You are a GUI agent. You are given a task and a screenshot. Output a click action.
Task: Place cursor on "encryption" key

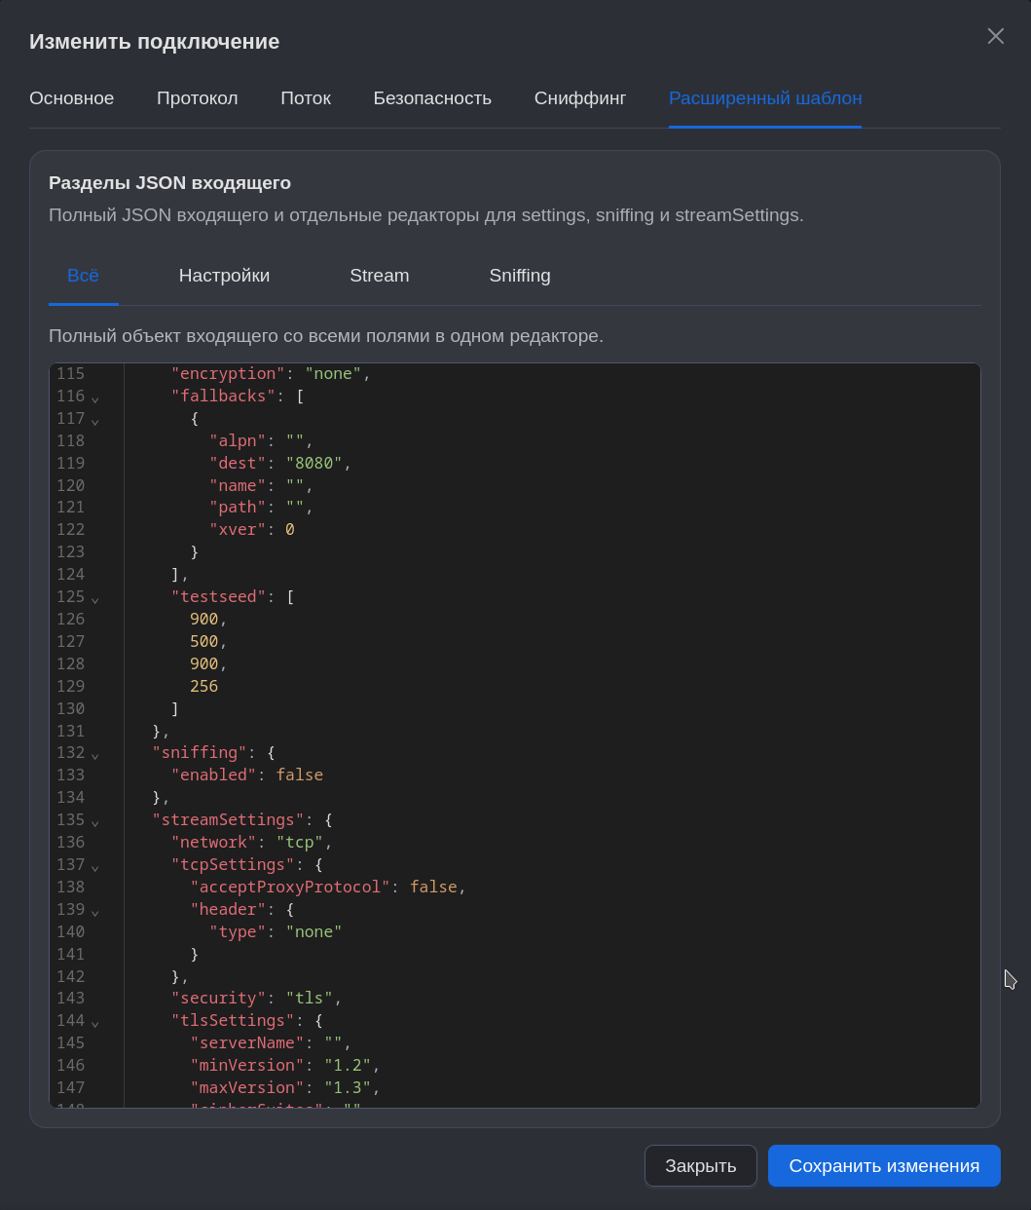click(x=229, y=373)
